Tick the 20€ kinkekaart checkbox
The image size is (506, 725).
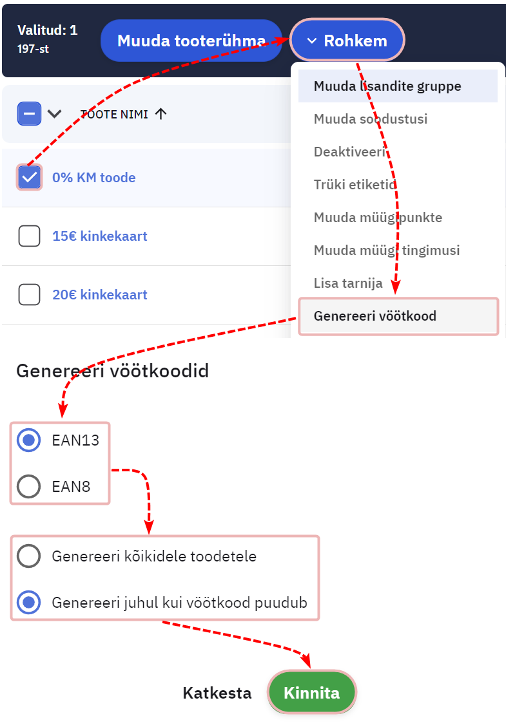click(x=30, y=295)
